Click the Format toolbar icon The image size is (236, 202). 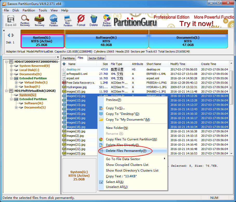pos(81,21)
